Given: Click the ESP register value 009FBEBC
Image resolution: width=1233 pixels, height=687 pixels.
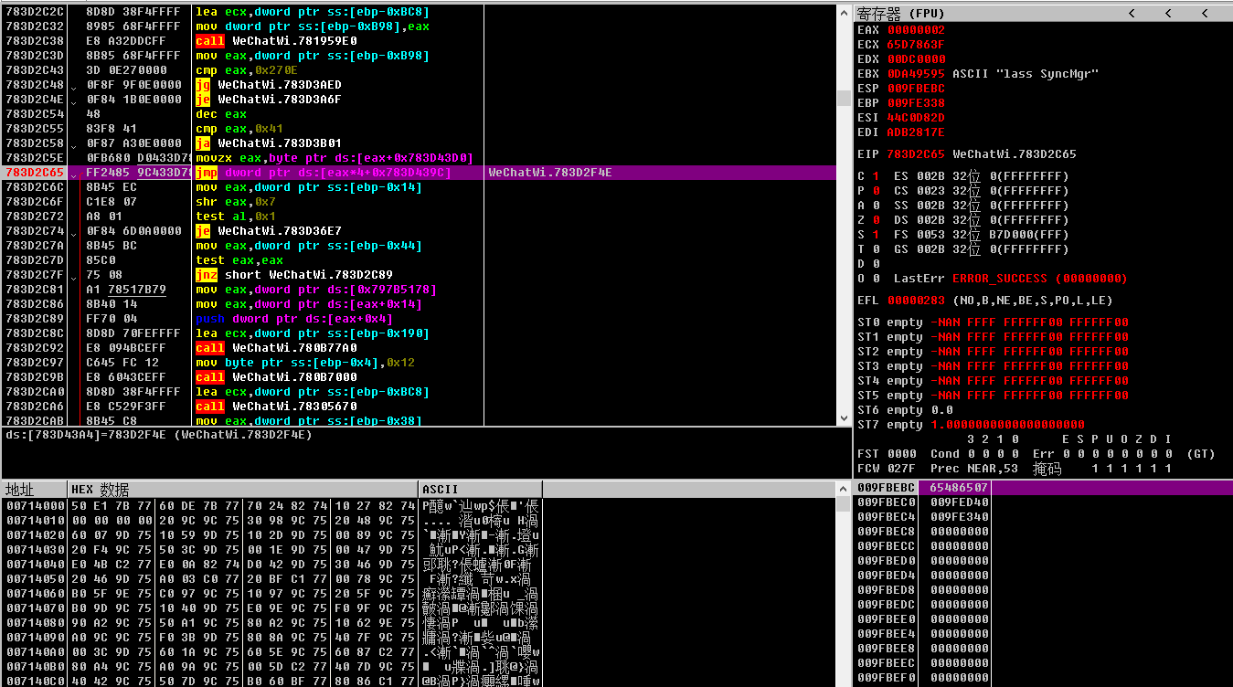Looking at the screenshot, I should [916, 89].
